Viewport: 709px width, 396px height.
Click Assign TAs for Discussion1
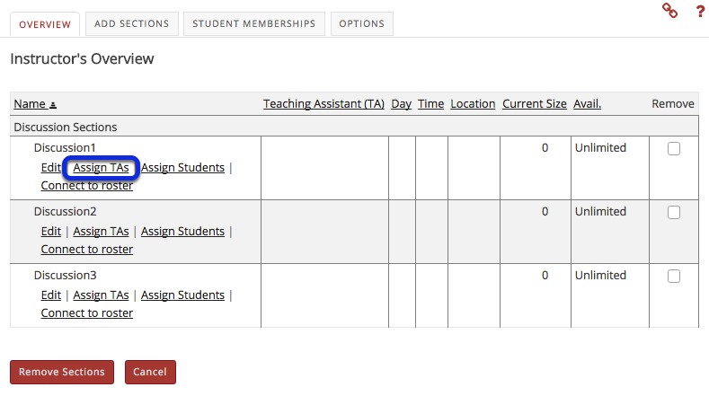[x=101, y=167]
